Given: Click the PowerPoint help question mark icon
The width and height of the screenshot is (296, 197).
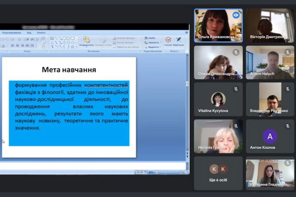Looking at the screenshot, I should pyautogui.click(x=186, y=33).
